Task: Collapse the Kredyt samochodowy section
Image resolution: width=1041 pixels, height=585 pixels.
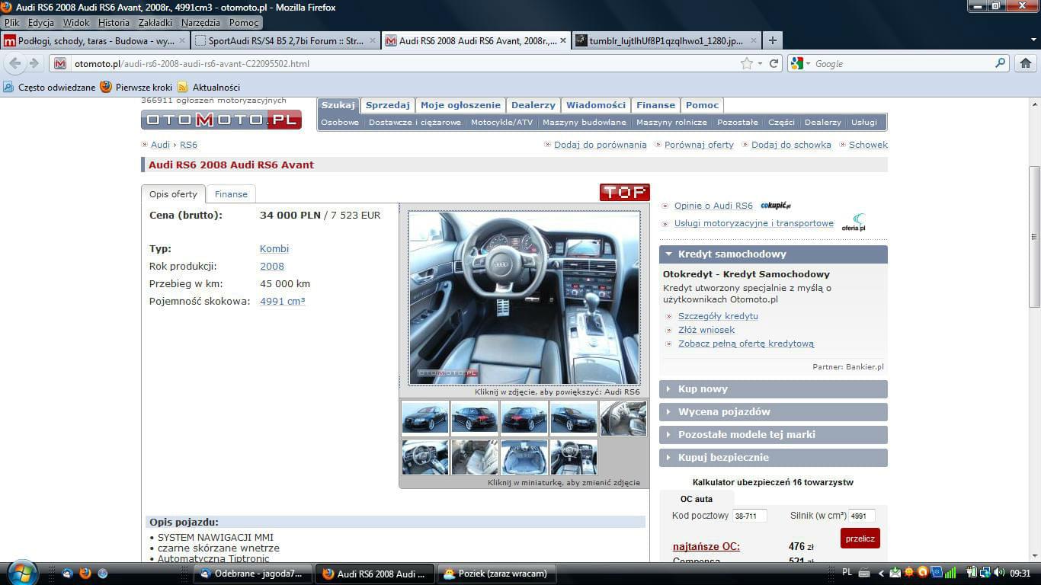Action: click(774, 254)
